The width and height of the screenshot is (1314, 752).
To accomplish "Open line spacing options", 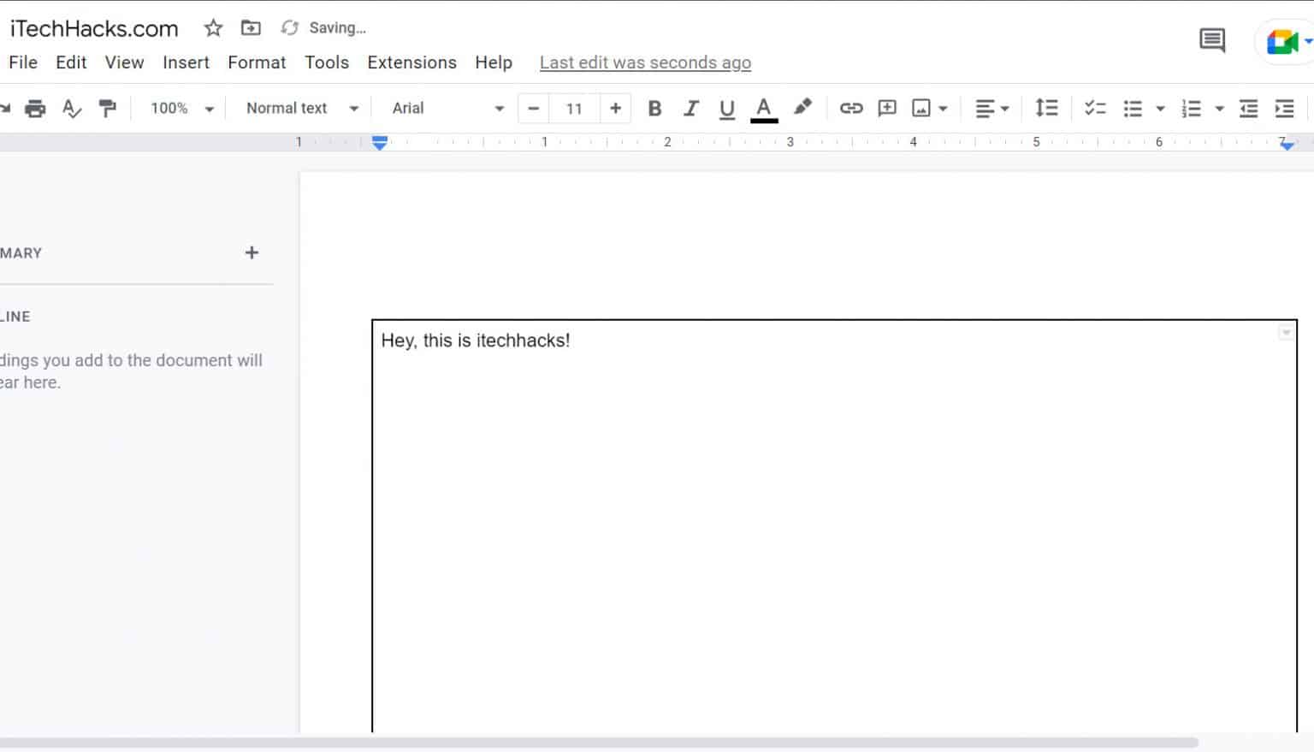I will (1046, 108).
